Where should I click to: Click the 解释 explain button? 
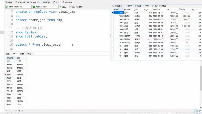(79, 7)
